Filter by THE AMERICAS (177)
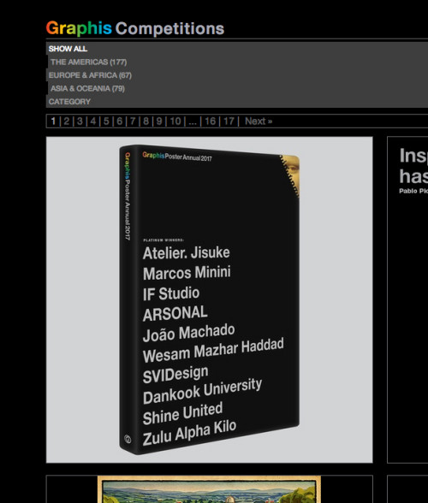The image size is (428, 503). point(88,62)
